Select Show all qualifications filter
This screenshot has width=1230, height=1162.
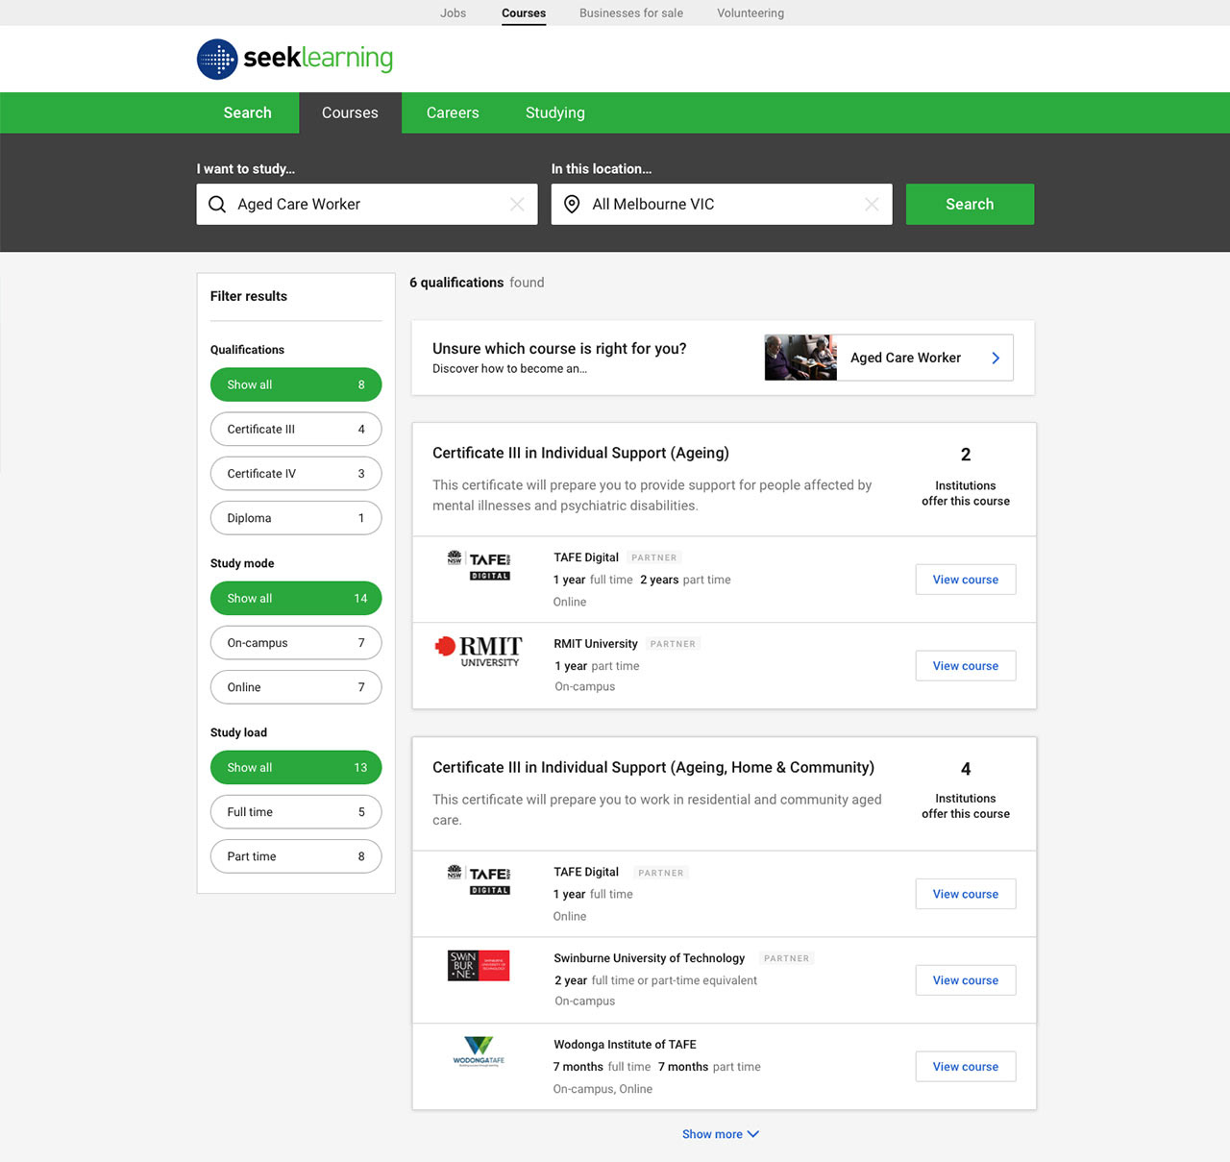[296, 384]
